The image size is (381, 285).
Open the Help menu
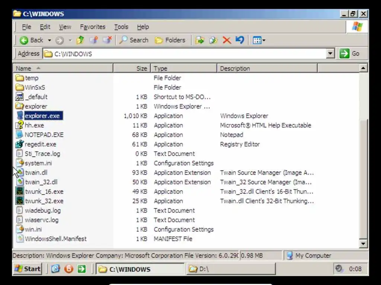pyautogui.click(x=143, y=27)
